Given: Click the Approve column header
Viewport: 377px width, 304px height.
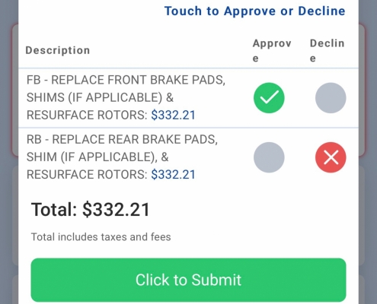Looking at the screenshot, I should [272, 51].
